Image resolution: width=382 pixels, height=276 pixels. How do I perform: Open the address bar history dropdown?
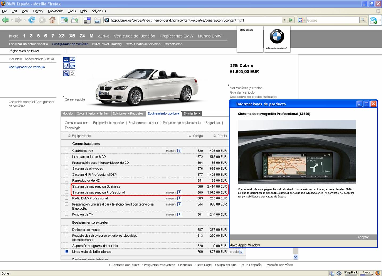(x=284, y=20)
